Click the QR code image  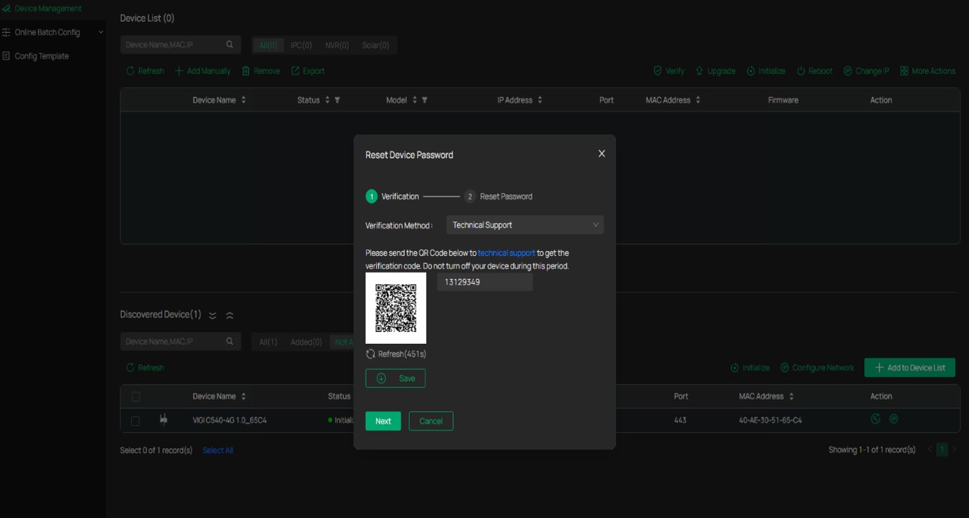[396, 308]
